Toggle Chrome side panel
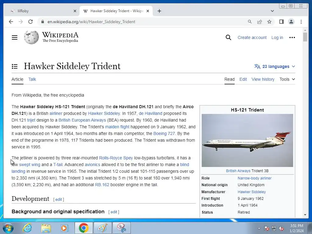This screenshot has width=312, height=234. coord(281,22)
